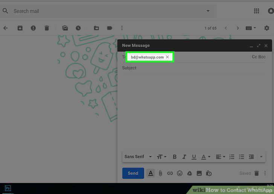
Task: Open the Move to folder icon
Action: pyautogui.click(x=96, y=28)
